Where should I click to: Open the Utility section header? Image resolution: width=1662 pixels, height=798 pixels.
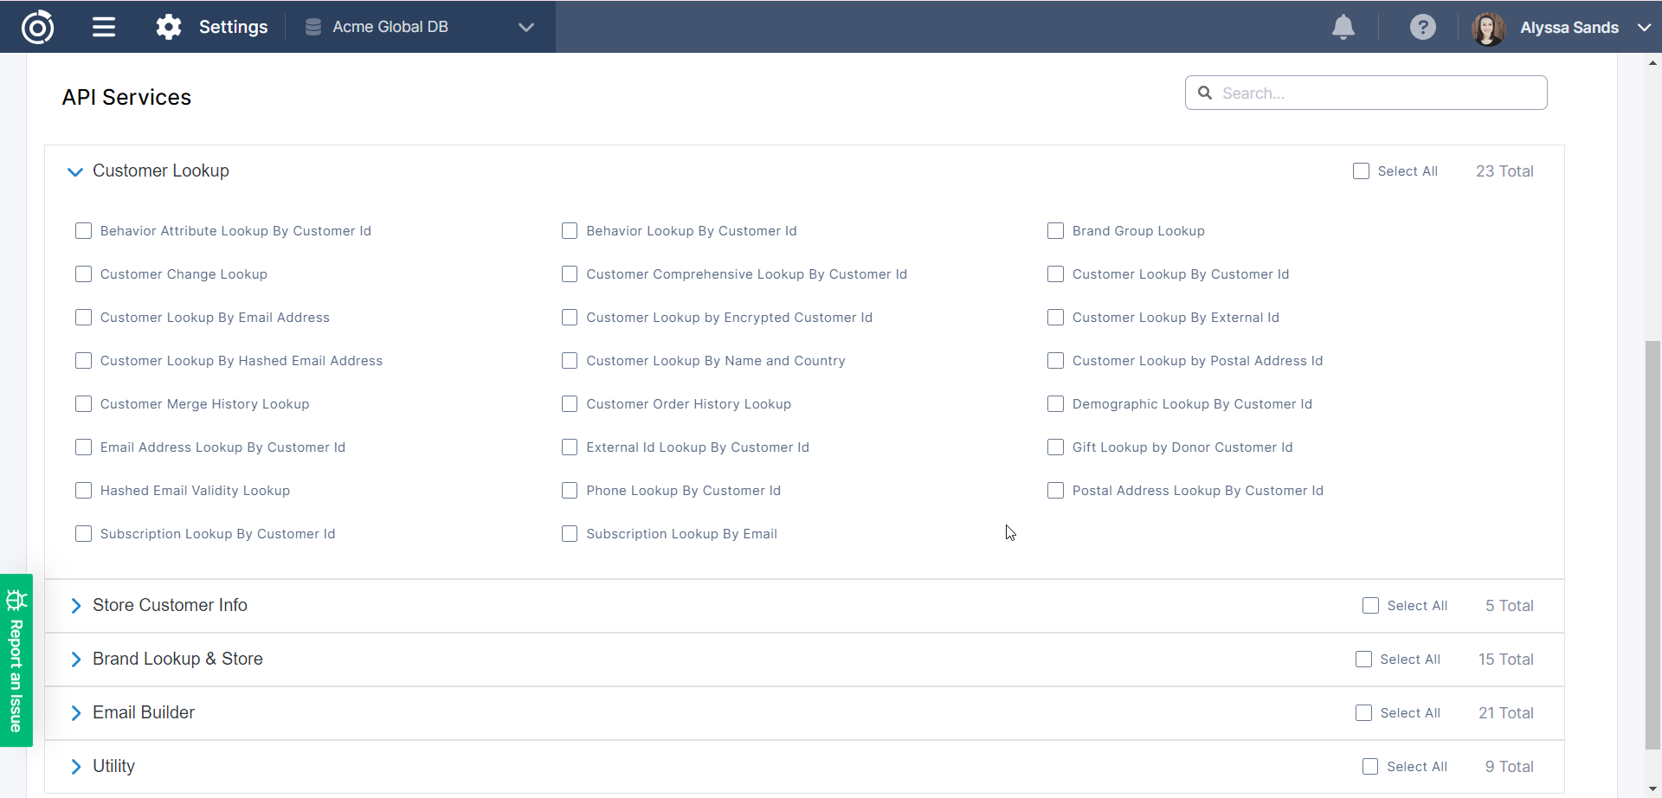(x=113, y=767)
